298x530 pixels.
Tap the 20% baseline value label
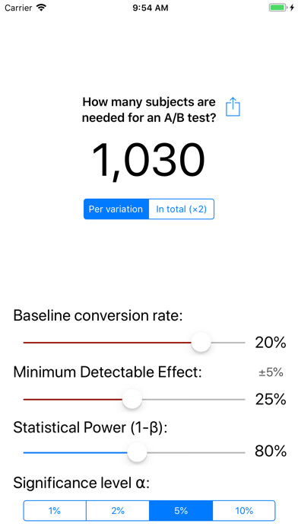point(271,343)
